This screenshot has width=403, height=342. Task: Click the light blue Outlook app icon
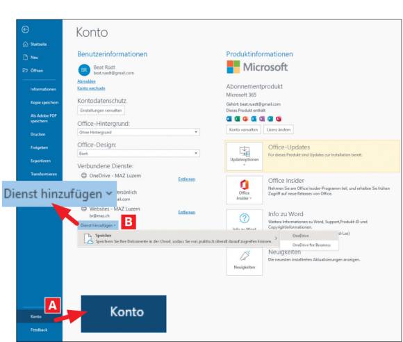pos(254,119)
